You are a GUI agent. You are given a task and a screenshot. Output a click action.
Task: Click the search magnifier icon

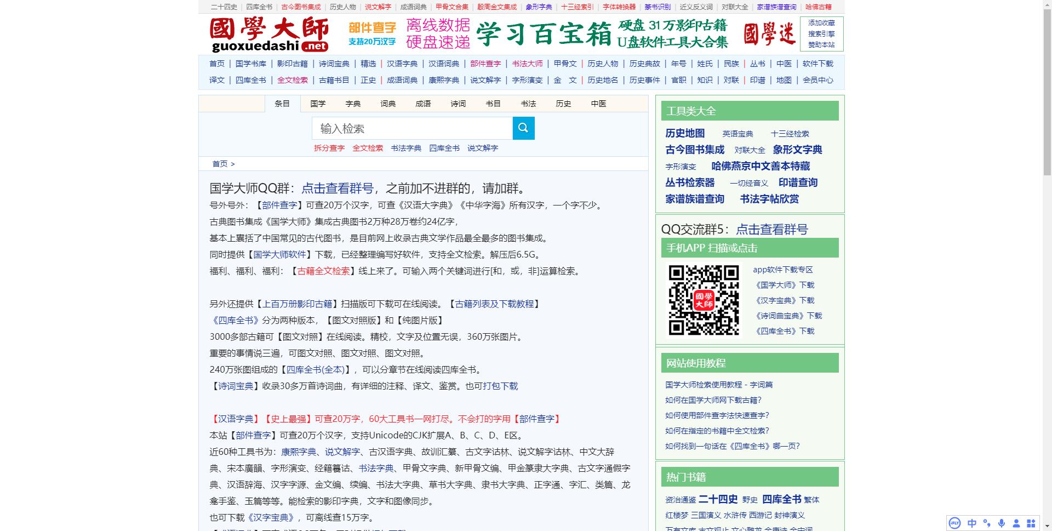(x=523, y=128)
